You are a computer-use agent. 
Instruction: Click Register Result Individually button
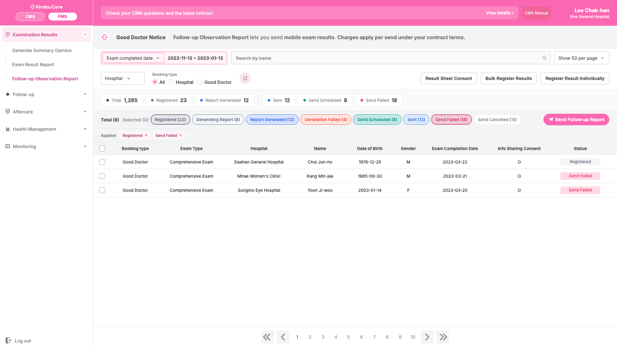pos(575,78)
